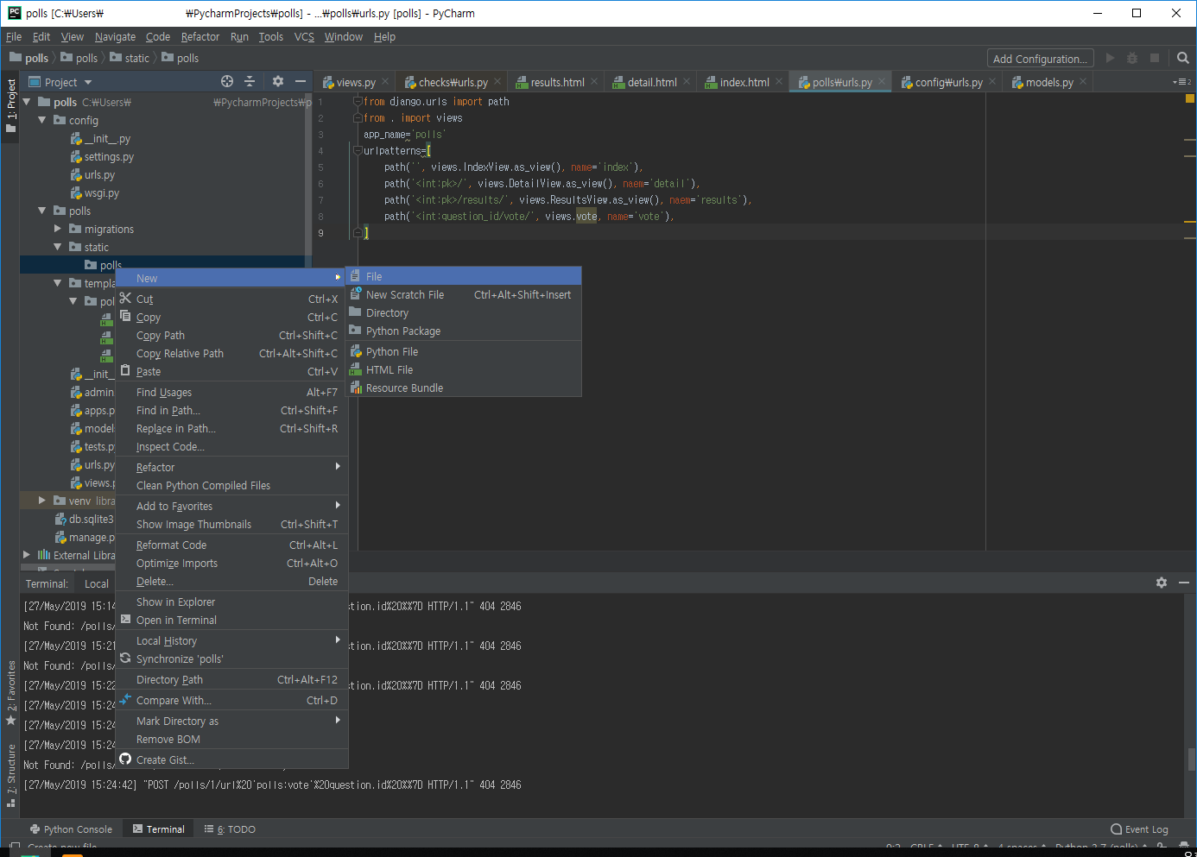1197x857 pixels.
Task: Click the Python File icon in submenu
Action: pyautogui.click(x=356, y=351)
